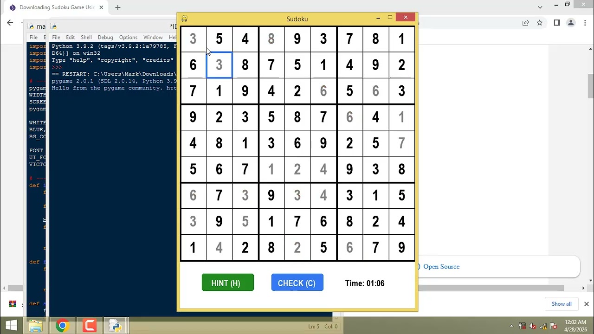Click the Chrome page vertical scrollbar
The image size is (594, 334).
pyautogui.click(x=590, y=86)
